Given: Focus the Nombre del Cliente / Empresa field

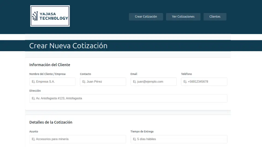Looking at the screenshot, I should tap(52, 82).
